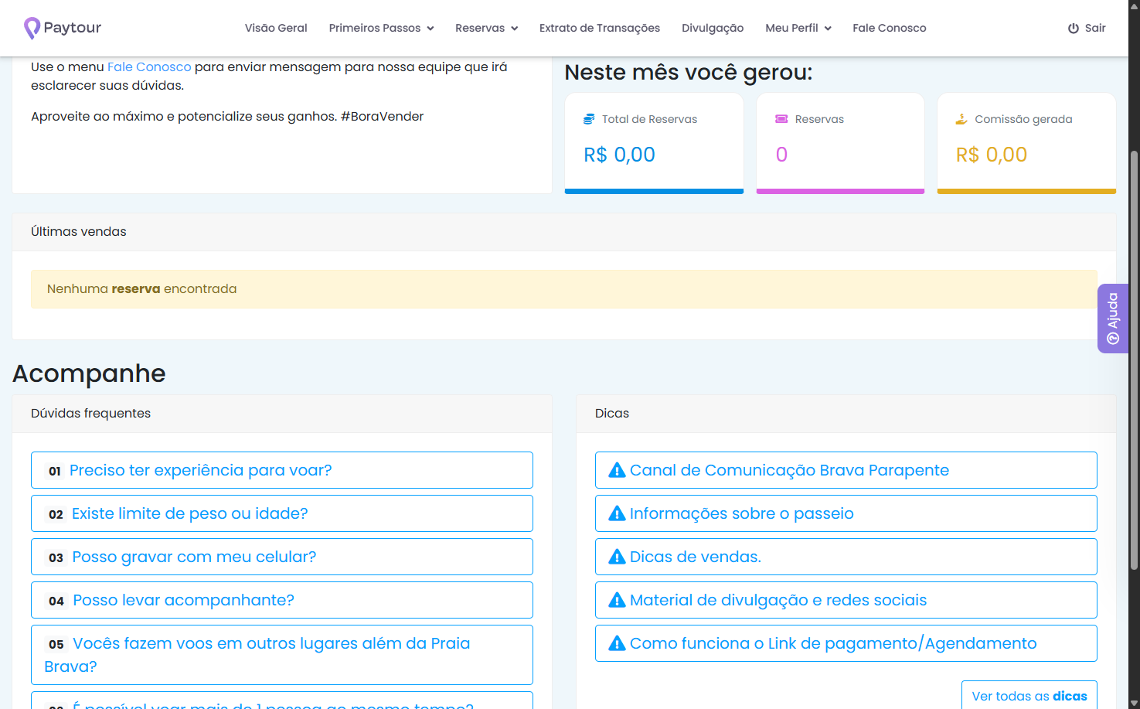Expand the Reservas dropdown menu

(x=486, y=28)
